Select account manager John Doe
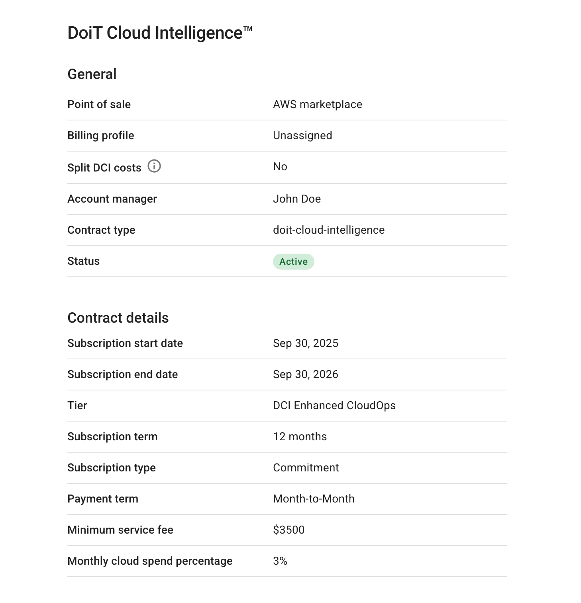The image size is (581, 603). tap(297, 199)
